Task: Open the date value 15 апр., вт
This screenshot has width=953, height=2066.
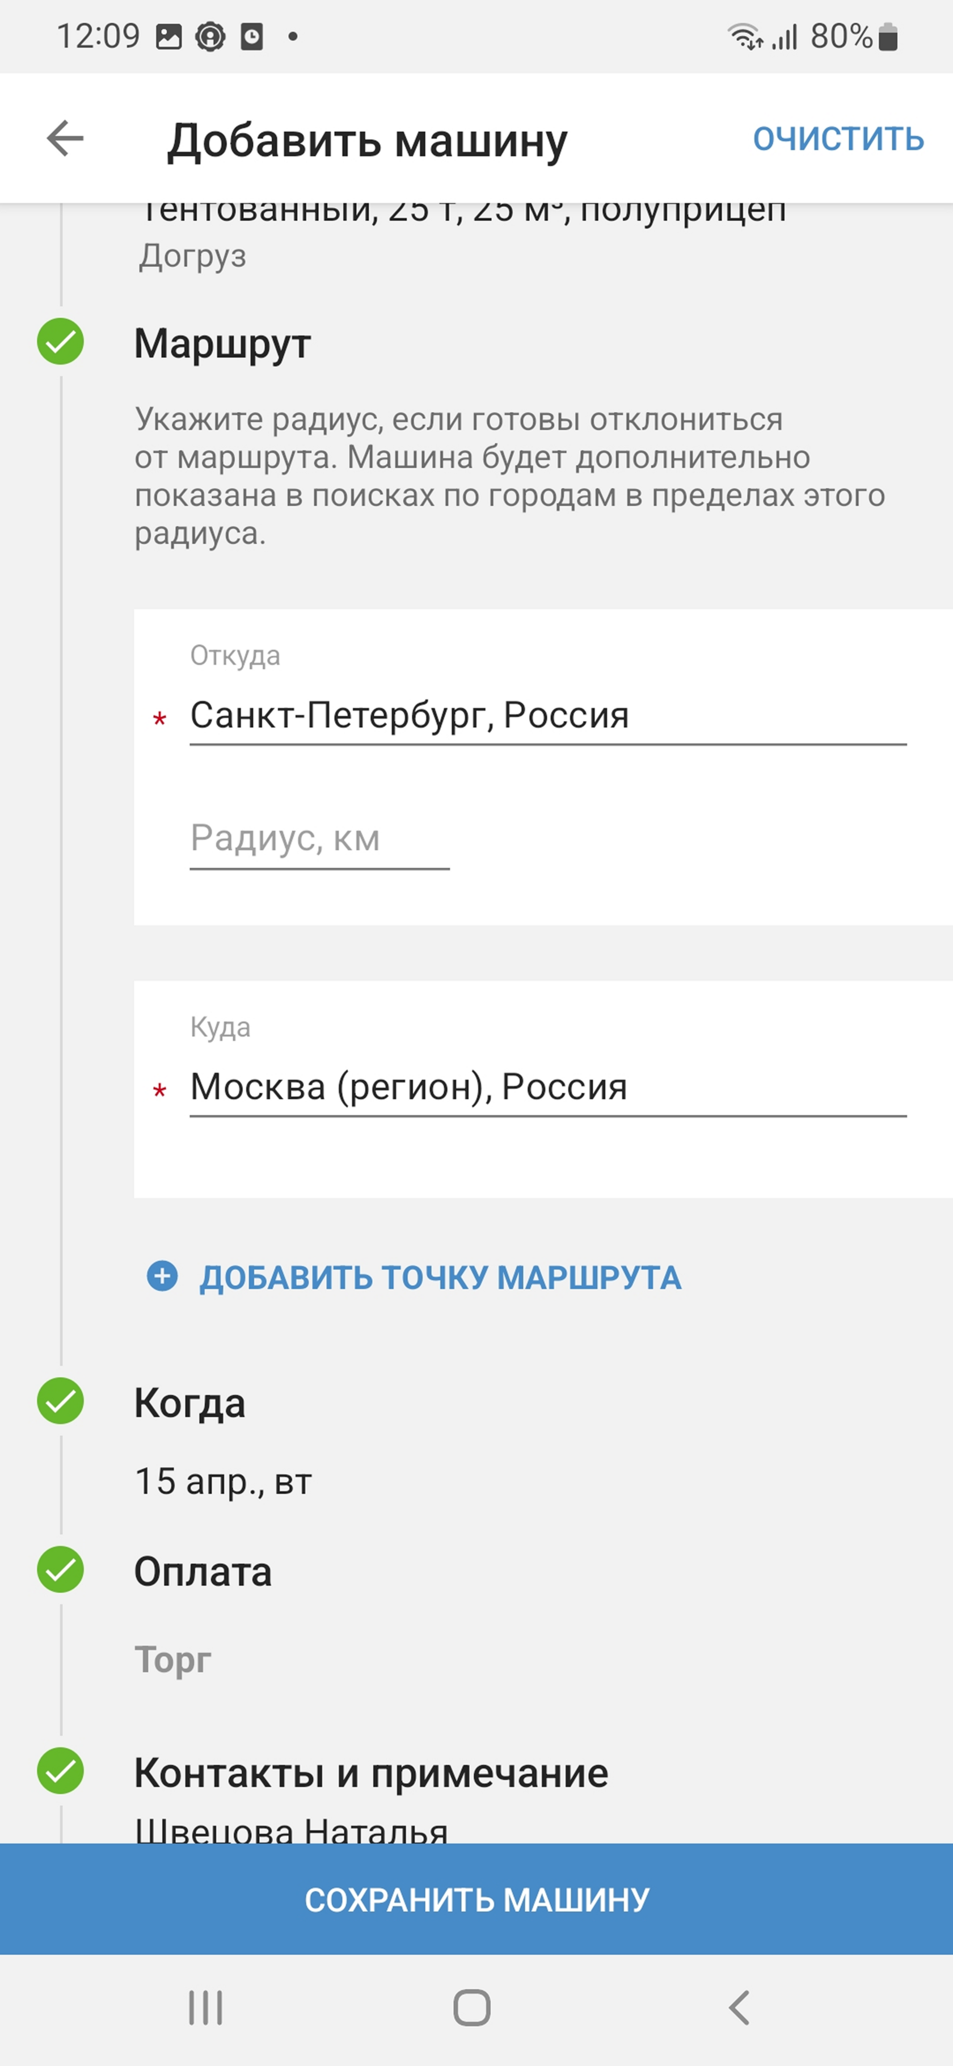Action: tap(223, 1481)
